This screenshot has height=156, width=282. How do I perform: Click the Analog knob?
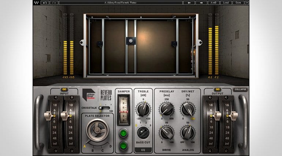click(x=188, y=133)
